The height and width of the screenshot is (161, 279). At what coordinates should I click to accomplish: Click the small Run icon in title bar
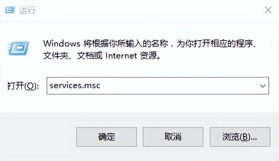pyautogui.click(x=10, y=10)
